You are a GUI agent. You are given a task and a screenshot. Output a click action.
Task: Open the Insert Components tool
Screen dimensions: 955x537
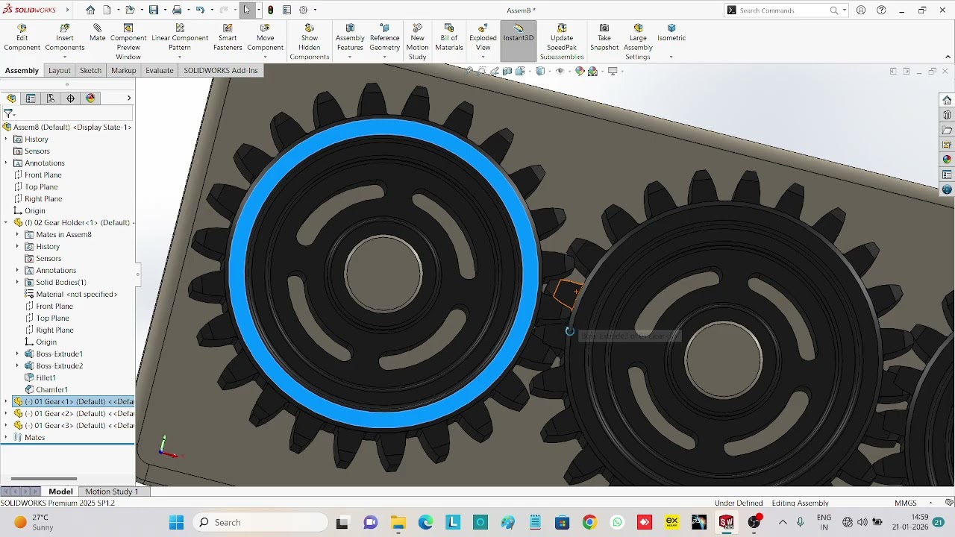pyautogui.click(x=65, y=38)
